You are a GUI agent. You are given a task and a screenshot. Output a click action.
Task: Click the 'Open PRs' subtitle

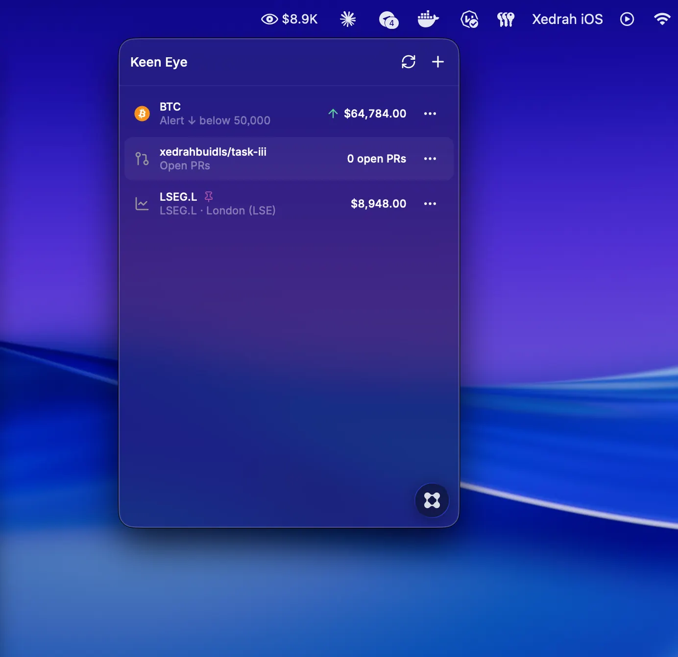(x=185, y=165)
